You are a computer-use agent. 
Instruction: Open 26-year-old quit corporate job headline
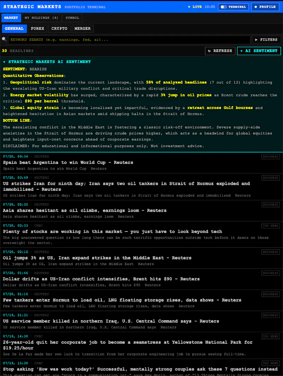128,345
